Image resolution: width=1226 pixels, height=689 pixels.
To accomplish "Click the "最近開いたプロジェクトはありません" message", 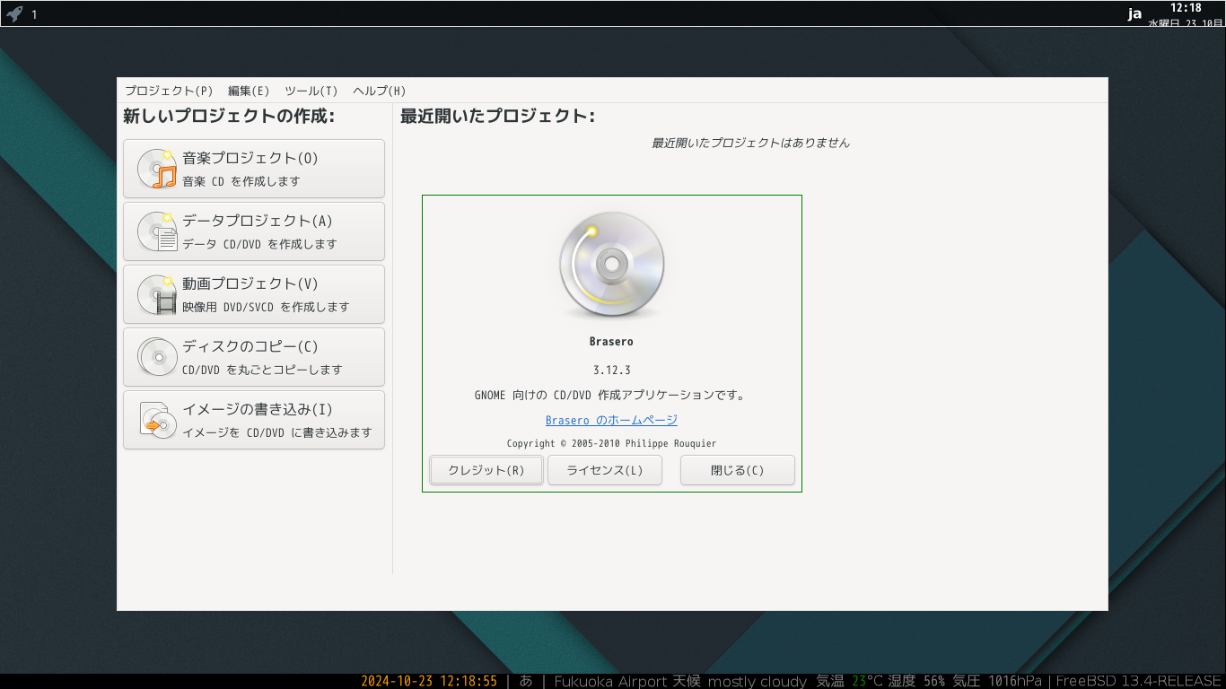I will click(x=750, y=143).
